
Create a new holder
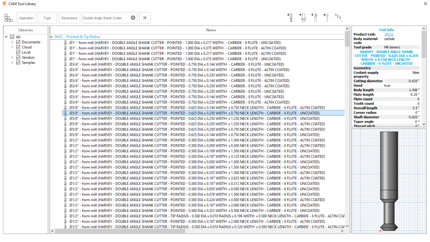(x=303, y=18)
